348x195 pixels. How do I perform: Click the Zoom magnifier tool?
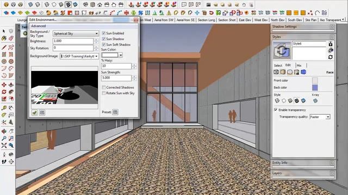(4, 139)
